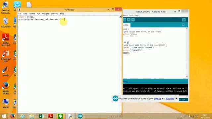Maximize the IDLE *Untitled* window
This screenshot has width=212, height=119.
click(113, 9)
